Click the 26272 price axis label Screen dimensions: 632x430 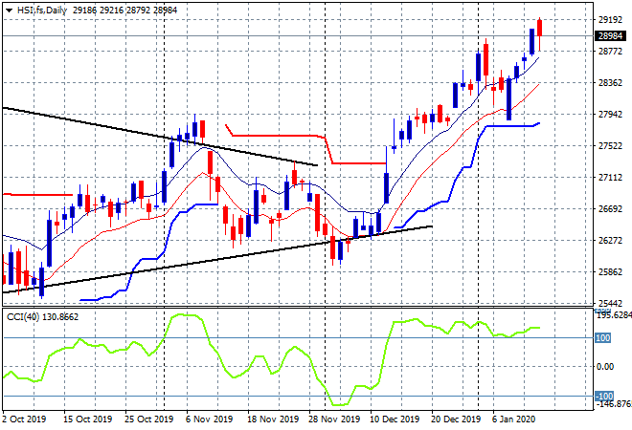610,241
